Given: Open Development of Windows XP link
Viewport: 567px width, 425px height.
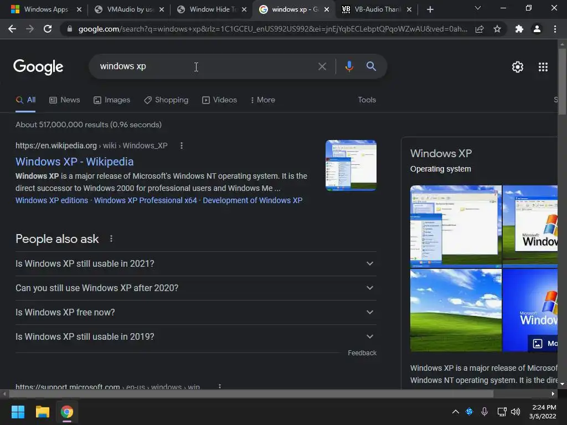Looking at the screenshot, I should [x=252, y=200].
